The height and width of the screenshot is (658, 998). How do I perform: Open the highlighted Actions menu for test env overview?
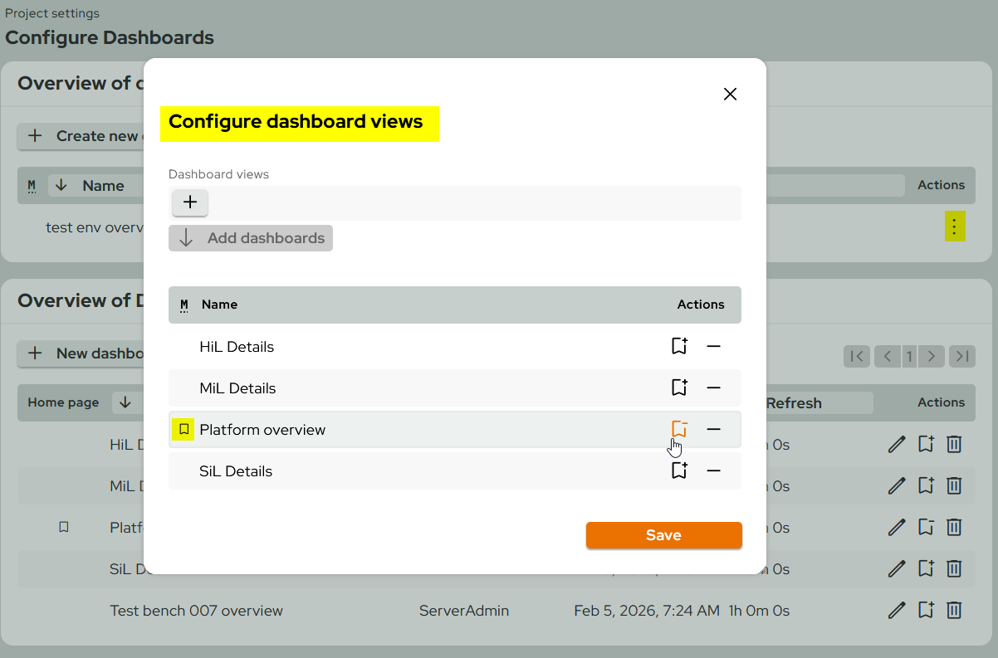(x=956, y=226)
